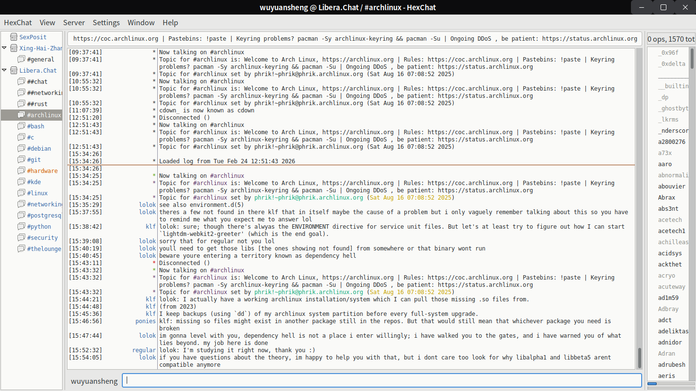Click the #security channel chat-bubble icon
The width and height of the screenshot is (696, 391).
(21, 237)
